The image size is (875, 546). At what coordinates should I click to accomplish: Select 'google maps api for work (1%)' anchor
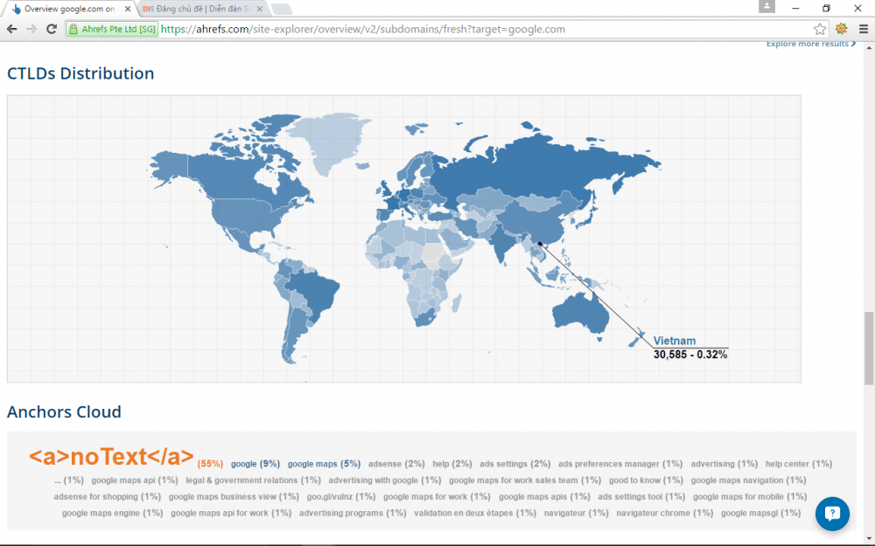[231, 513]
